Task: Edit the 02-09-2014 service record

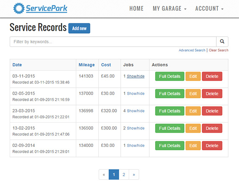Action: tap(193, 146)
